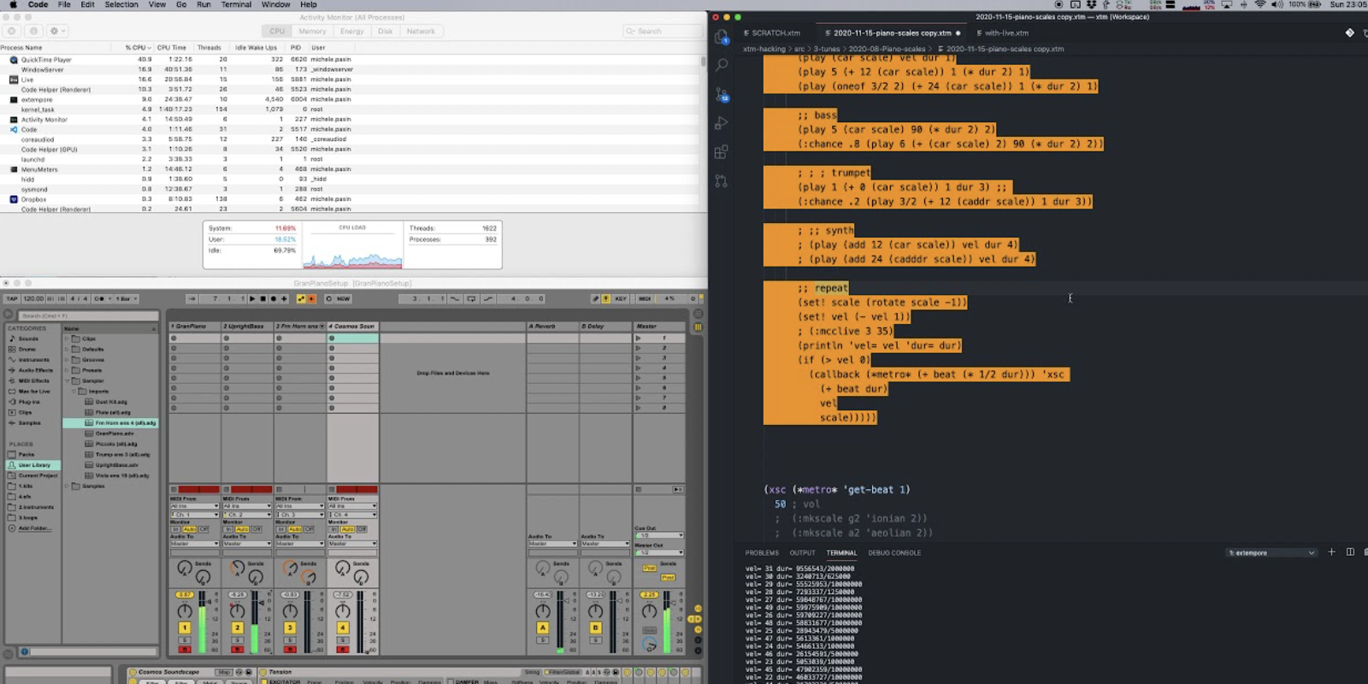
Task: Click the MIDI overdub plus button in Ableton
Action: click(284, 298)
